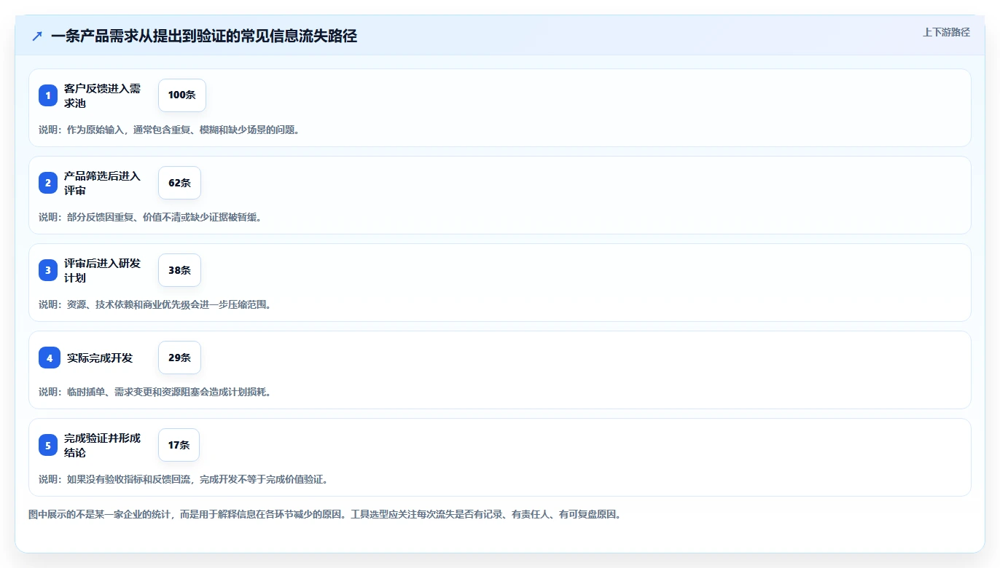Click the note starting 说明：临时插单

coord(155,392)
